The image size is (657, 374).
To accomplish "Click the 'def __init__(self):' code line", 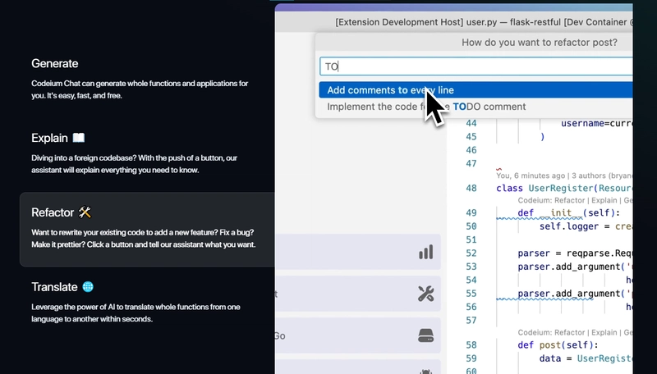I will [568, 213].
